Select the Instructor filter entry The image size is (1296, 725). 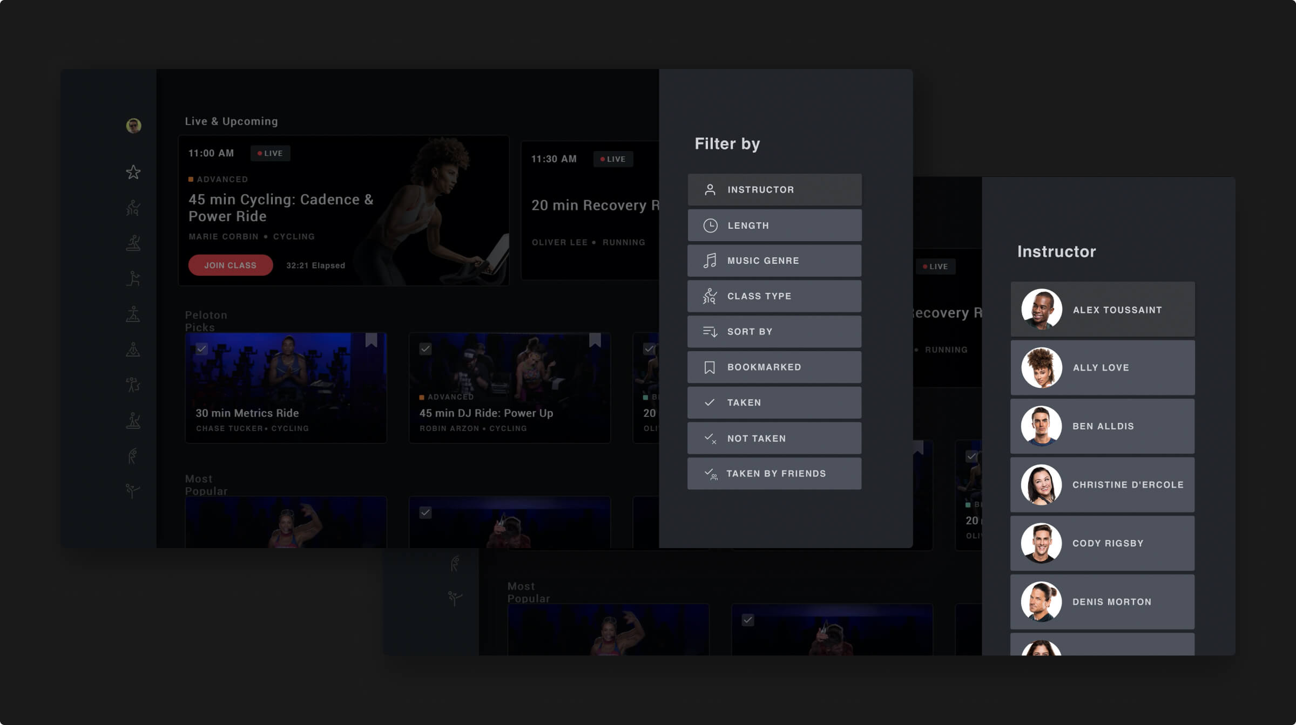point(774,189)
